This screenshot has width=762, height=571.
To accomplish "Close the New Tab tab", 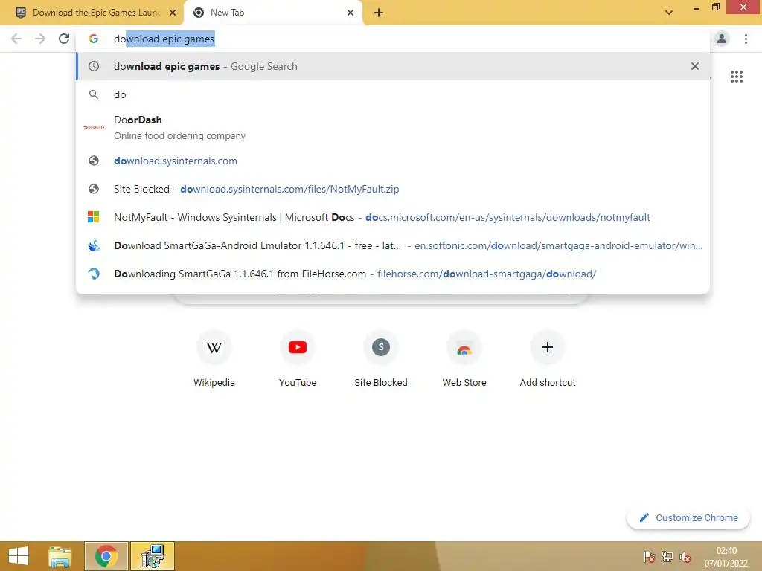I will 350,13.
